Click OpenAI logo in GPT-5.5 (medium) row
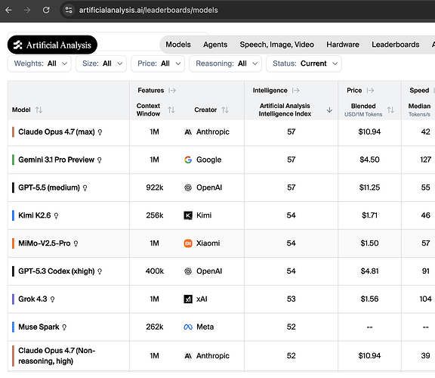 188,187
